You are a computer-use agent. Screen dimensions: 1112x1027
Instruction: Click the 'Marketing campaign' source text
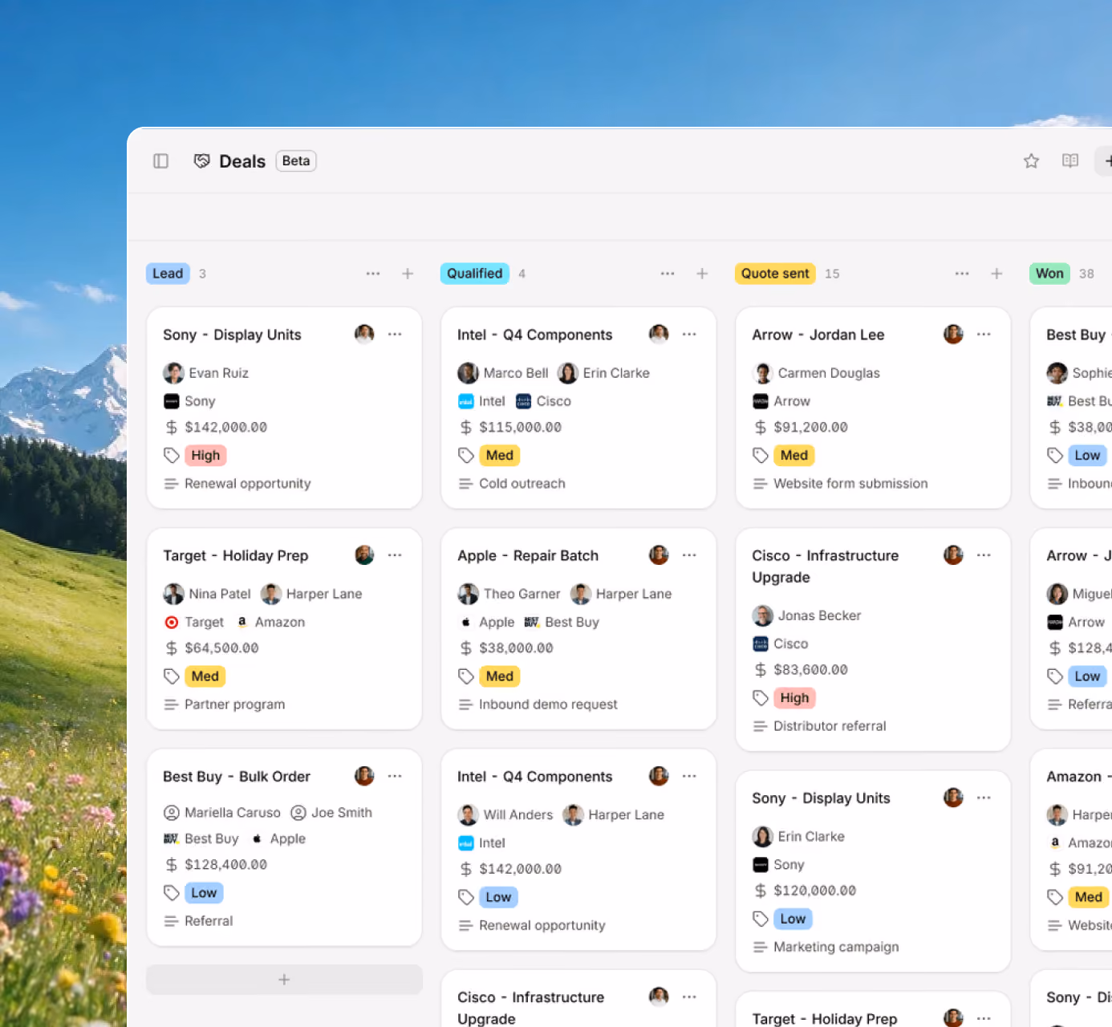tap(836, 947)
